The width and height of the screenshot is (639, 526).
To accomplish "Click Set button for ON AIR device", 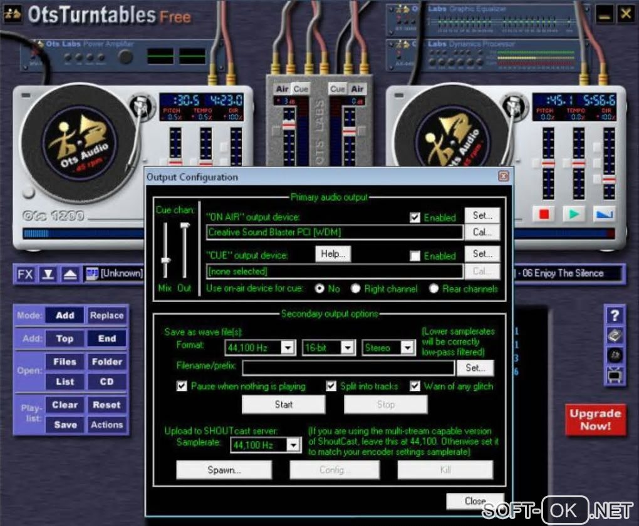I will pos(482,216).
